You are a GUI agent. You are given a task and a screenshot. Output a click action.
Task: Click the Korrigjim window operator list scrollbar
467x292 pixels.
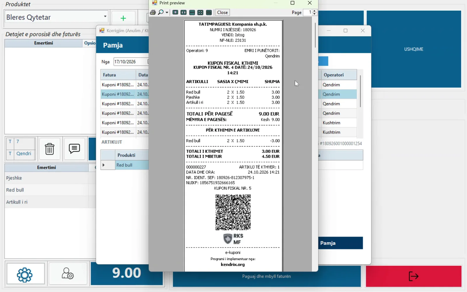coord(360,91)
